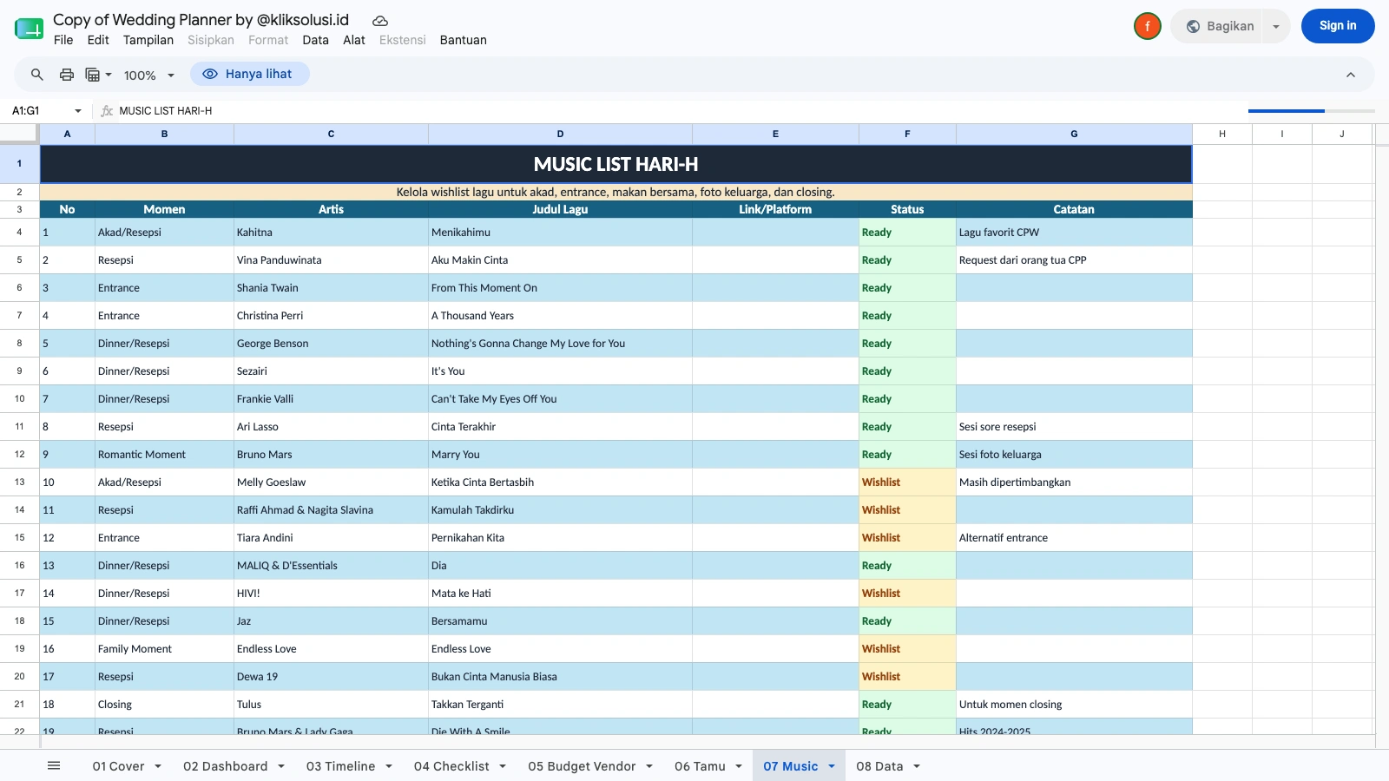Select column H header
The width and height of the screenshot is (1389, 781).
pyautogui.click(x=1222, y=134)
